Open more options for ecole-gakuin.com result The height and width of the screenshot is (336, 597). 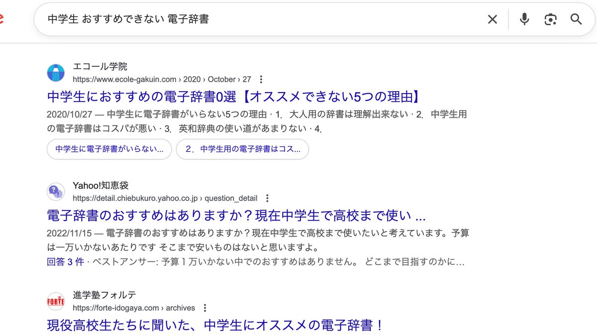[261, 79]
